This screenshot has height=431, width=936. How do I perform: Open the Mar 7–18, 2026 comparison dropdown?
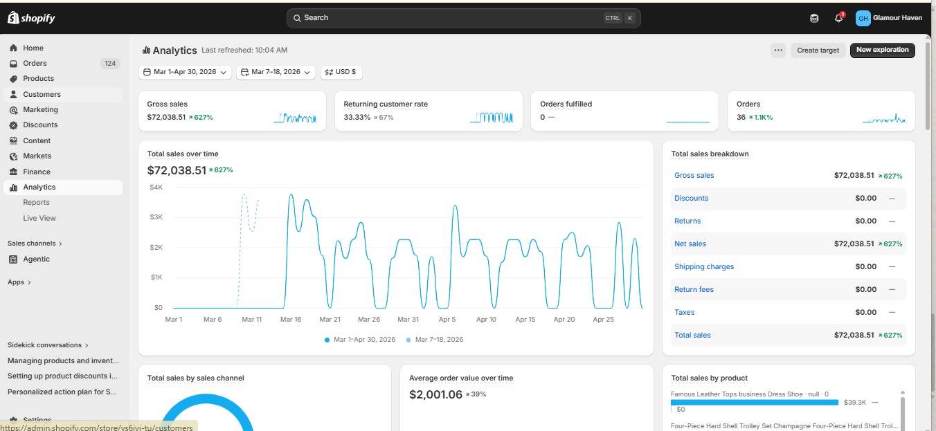pos(276,72)
